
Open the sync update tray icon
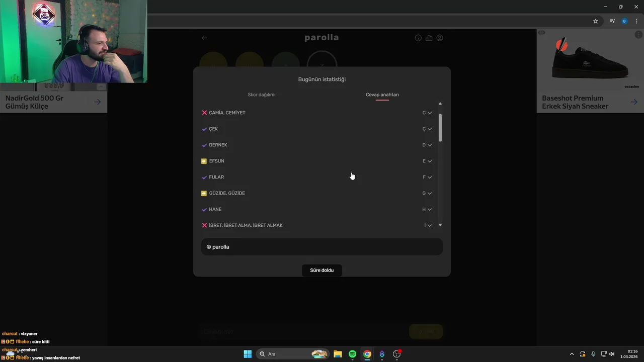click(x=583, y=354)
